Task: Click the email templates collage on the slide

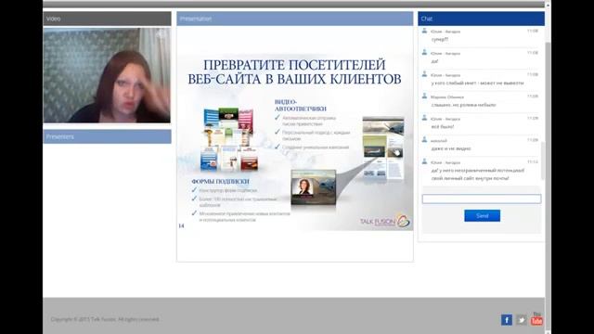Action: coord(229,139)
